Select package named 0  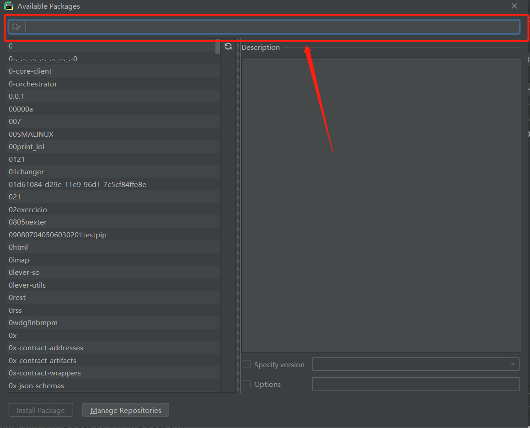(x=114, y=46)
